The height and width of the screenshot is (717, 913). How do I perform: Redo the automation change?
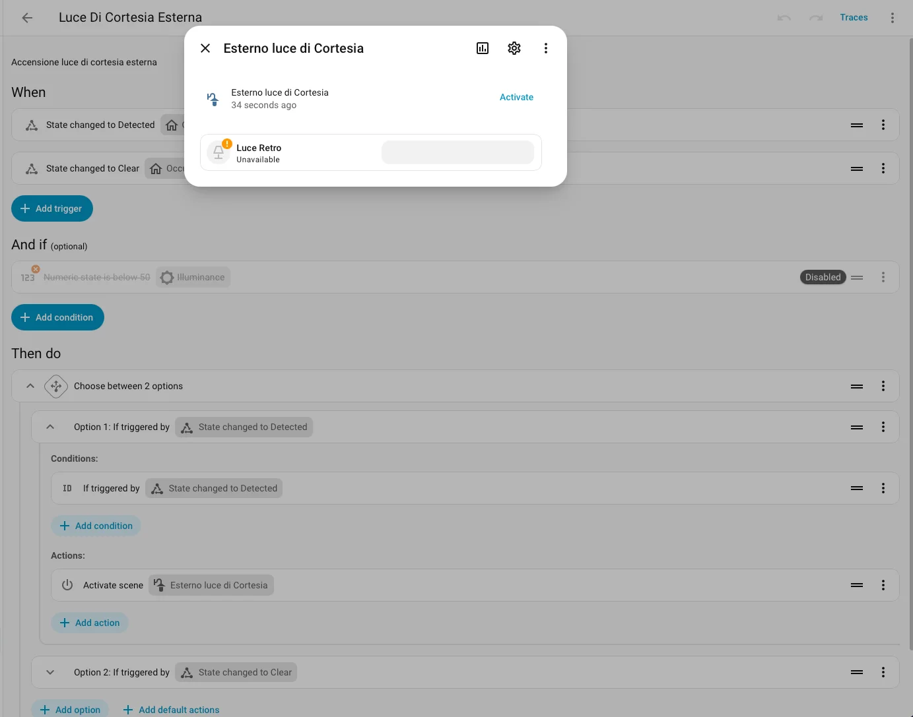816,18
